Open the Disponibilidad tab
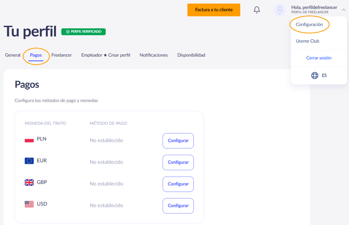 191,55
